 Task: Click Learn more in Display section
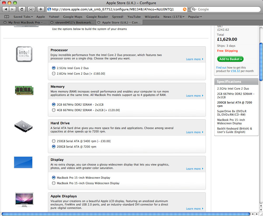click(195, 169)
